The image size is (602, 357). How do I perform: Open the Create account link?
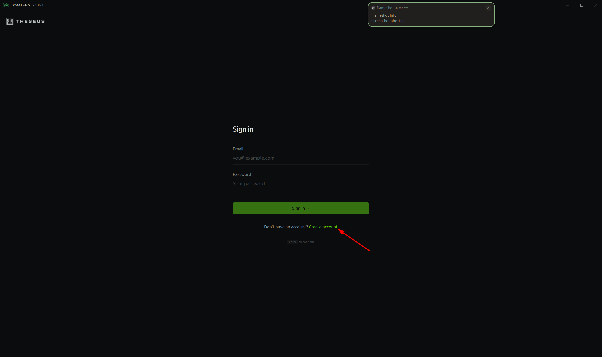323,227
